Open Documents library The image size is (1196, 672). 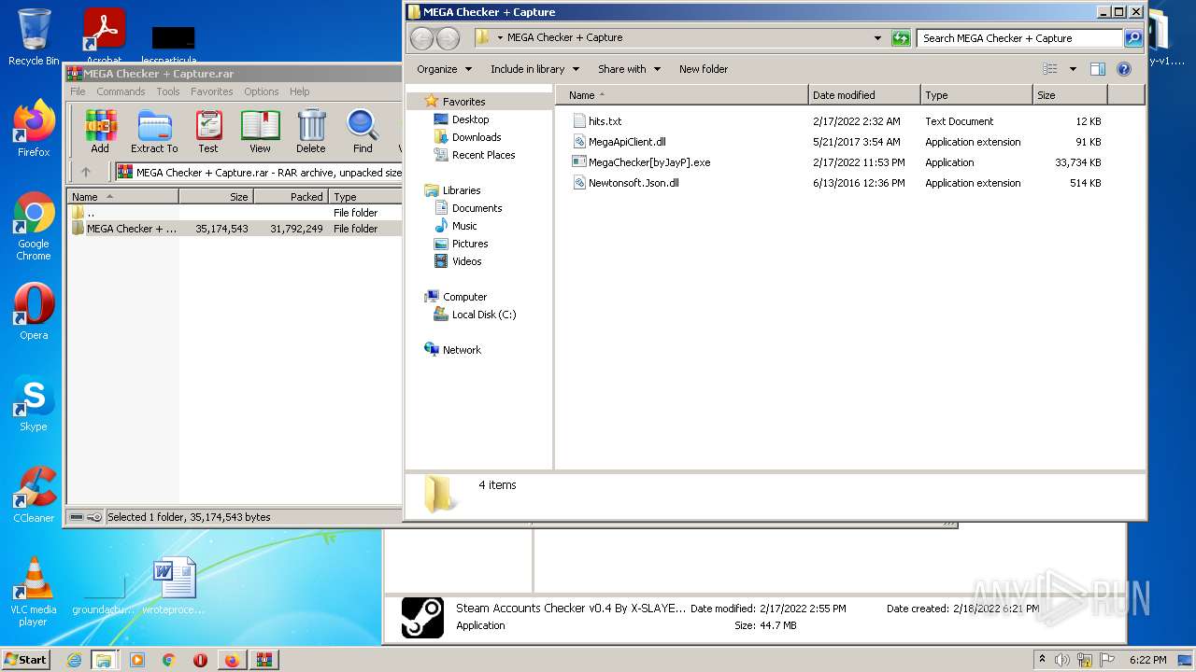pyautogui.click(x=477, y=208)
